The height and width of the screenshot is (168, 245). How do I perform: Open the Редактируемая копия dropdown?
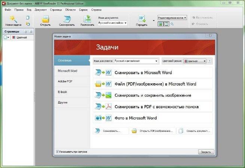(x=172, y=18)
